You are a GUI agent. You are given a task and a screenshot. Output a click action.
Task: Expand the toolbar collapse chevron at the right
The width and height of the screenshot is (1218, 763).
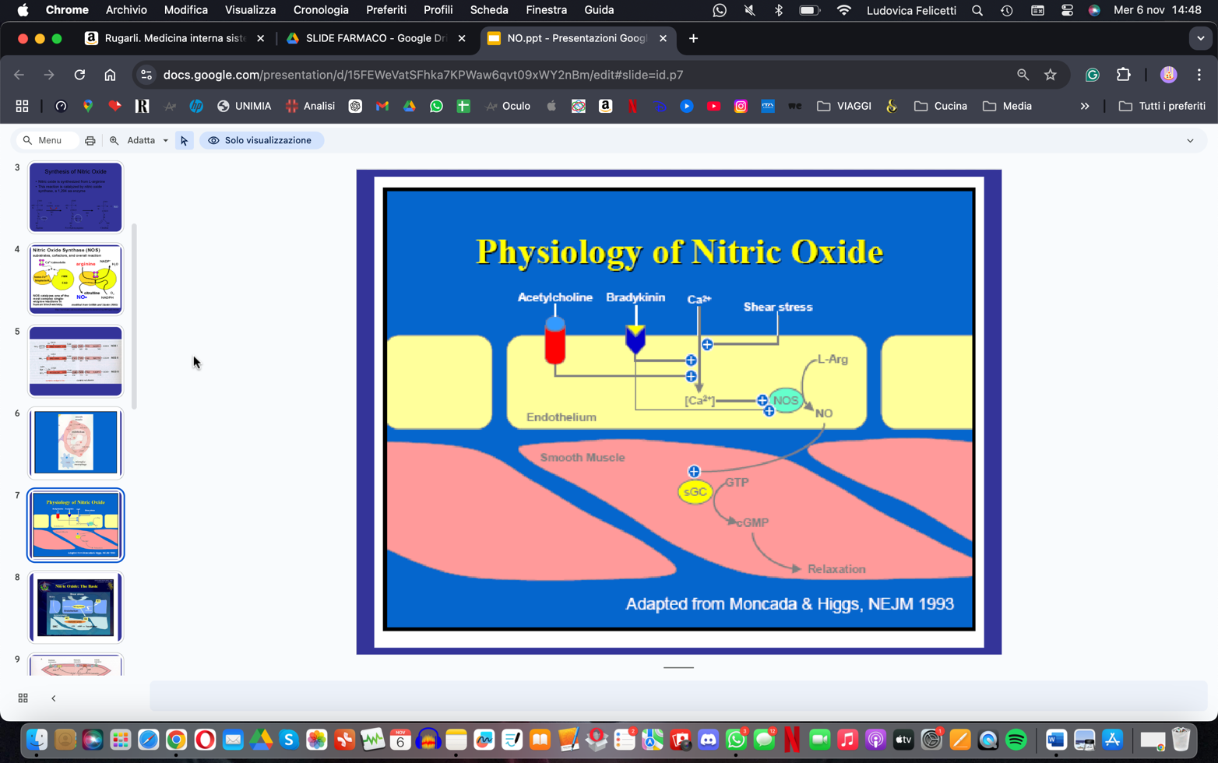(x=1190, y=141)
